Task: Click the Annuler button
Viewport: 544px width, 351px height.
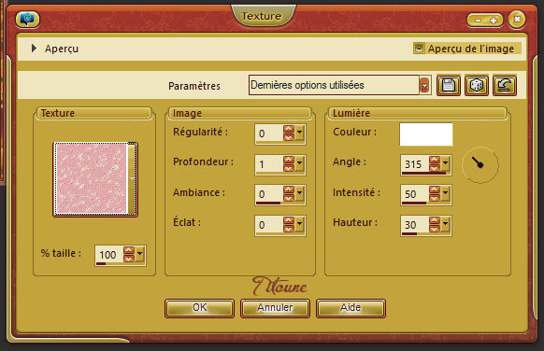Action: click(x=275, y=308)
